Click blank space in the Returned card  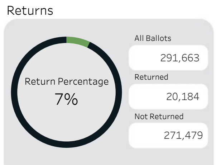tap(147, 96)
